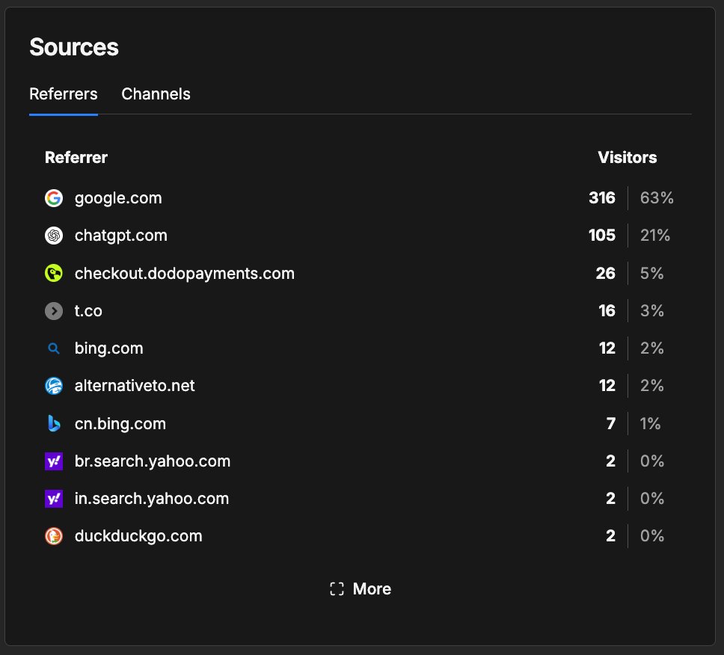Click the 105 visitors count
This screenshot has height=655, width=724.
601,236
